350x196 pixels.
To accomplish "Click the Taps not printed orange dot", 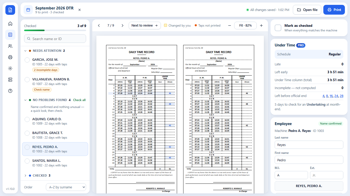I will click(196, 26).
